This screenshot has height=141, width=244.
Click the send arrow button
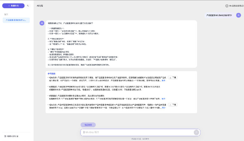tap(196, 132)
